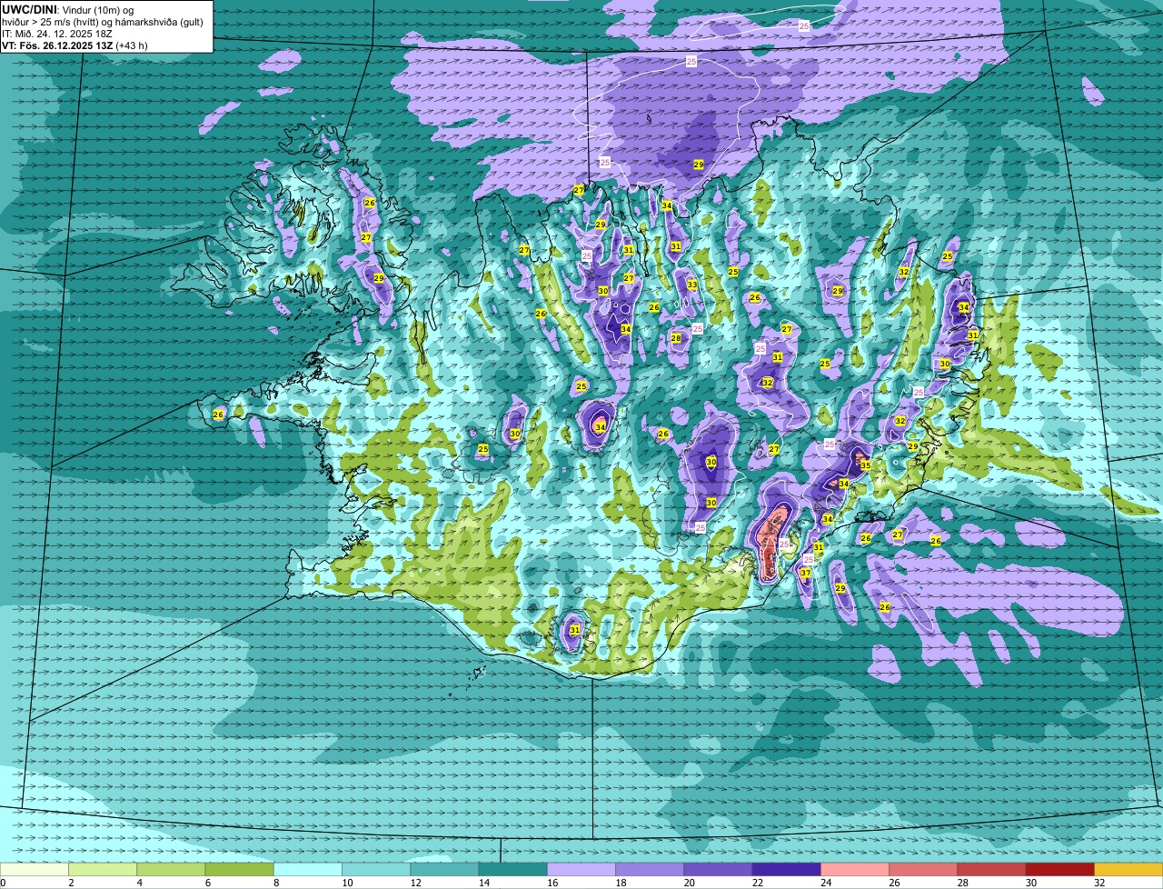1163x889 pixels.
Task: Pick the 12–14 m/s teal legend swatch
Action: pyautogui.click(x=444, y=869)
